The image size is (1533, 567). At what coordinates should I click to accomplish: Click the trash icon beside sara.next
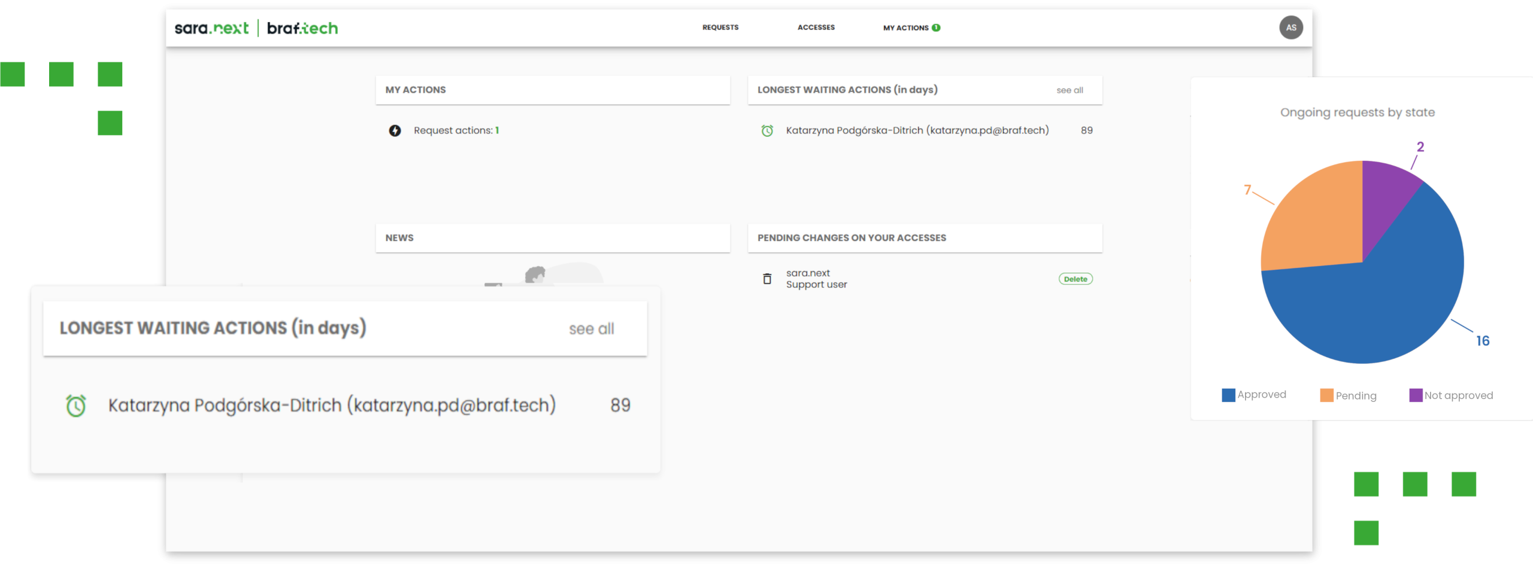click(x=767, y=279)
